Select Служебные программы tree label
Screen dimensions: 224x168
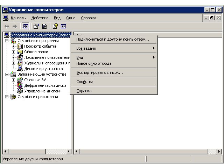click(x=38, y=41)
